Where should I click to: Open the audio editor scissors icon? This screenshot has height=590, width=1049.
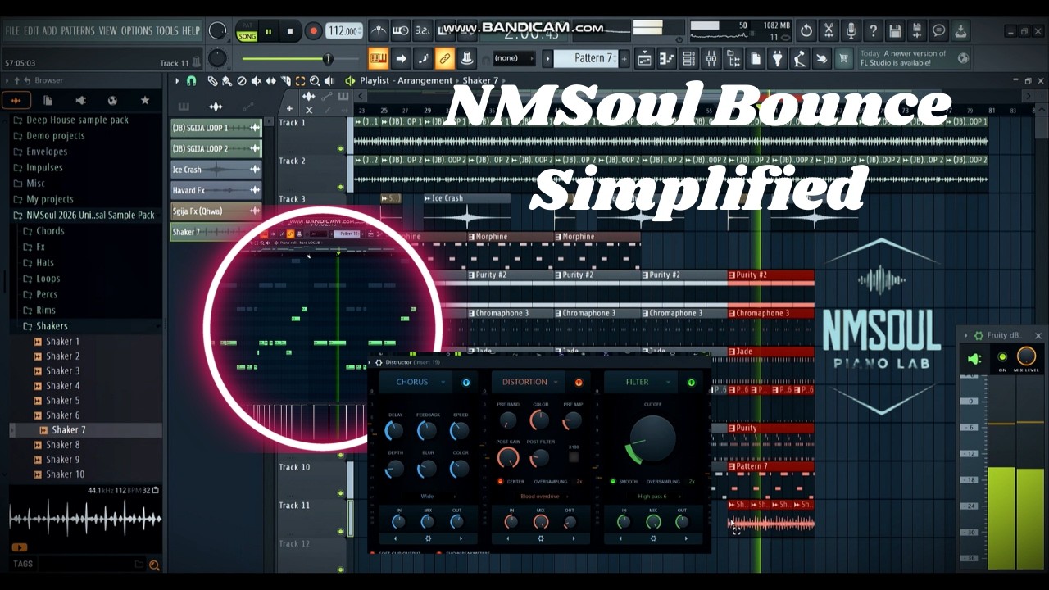[829, 30]
